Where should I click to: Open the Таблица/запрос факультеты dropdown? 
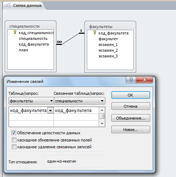[x=31, y=101]
